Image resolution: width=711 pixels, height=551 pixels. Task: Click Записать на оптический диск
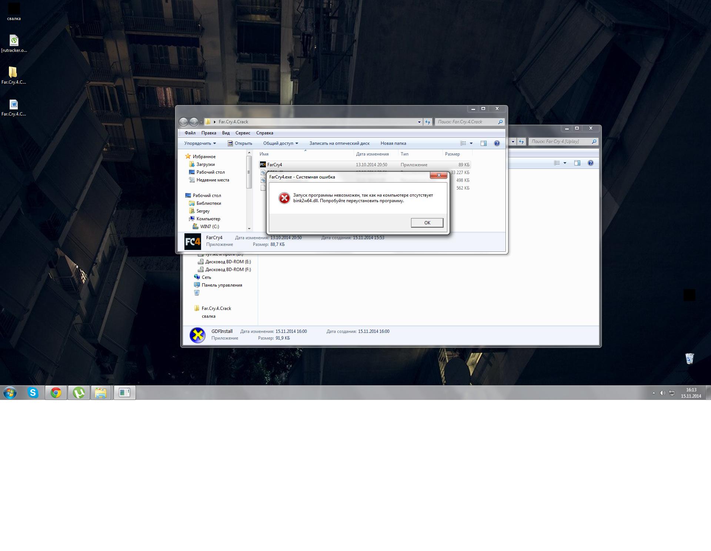point(340,143)
